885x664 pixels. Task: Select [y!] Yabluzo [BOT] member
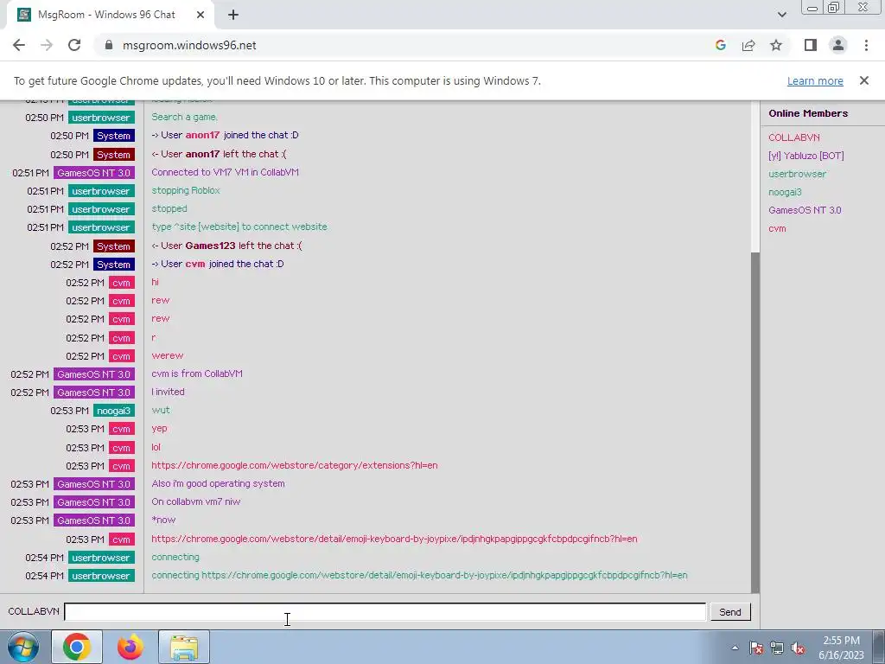(806, 156)
